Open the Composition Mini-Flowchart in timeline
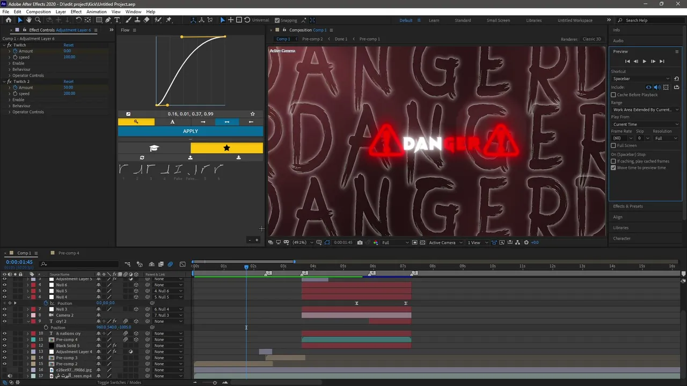 (x=128, y=264)
